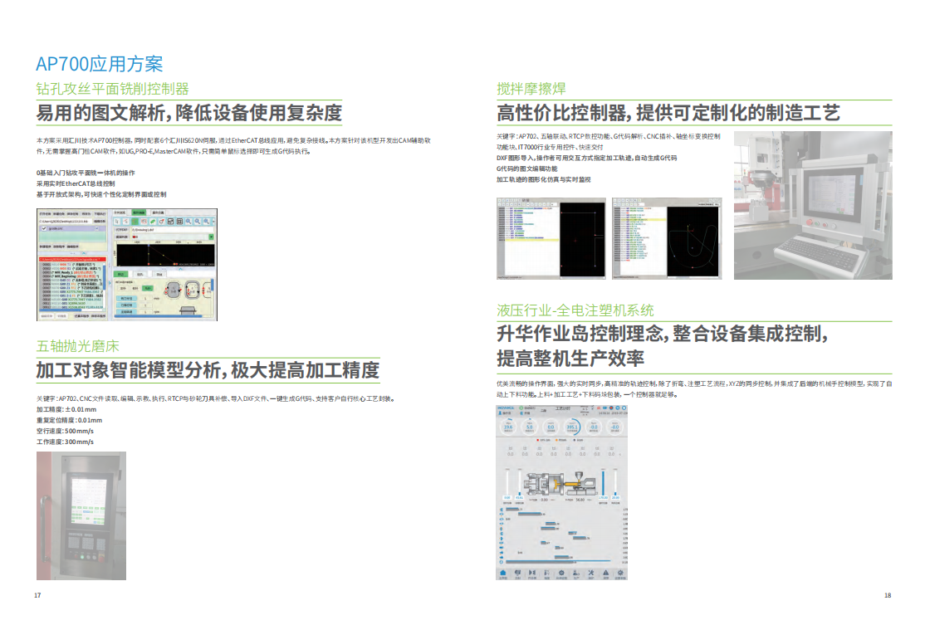Click the 打开任务 button at top-left
The width and height of the screenshot is (925, 630).
[45, 213]
